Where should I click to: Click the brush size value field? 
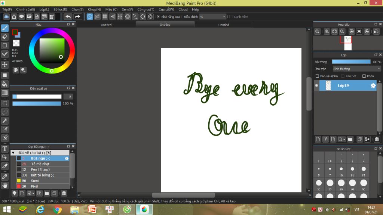click(68, 97)
